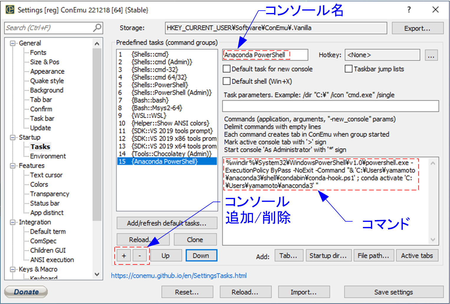Open Fonts settings page
The width and height of the screenshot is (450, 304).
(x=38, y=52)
